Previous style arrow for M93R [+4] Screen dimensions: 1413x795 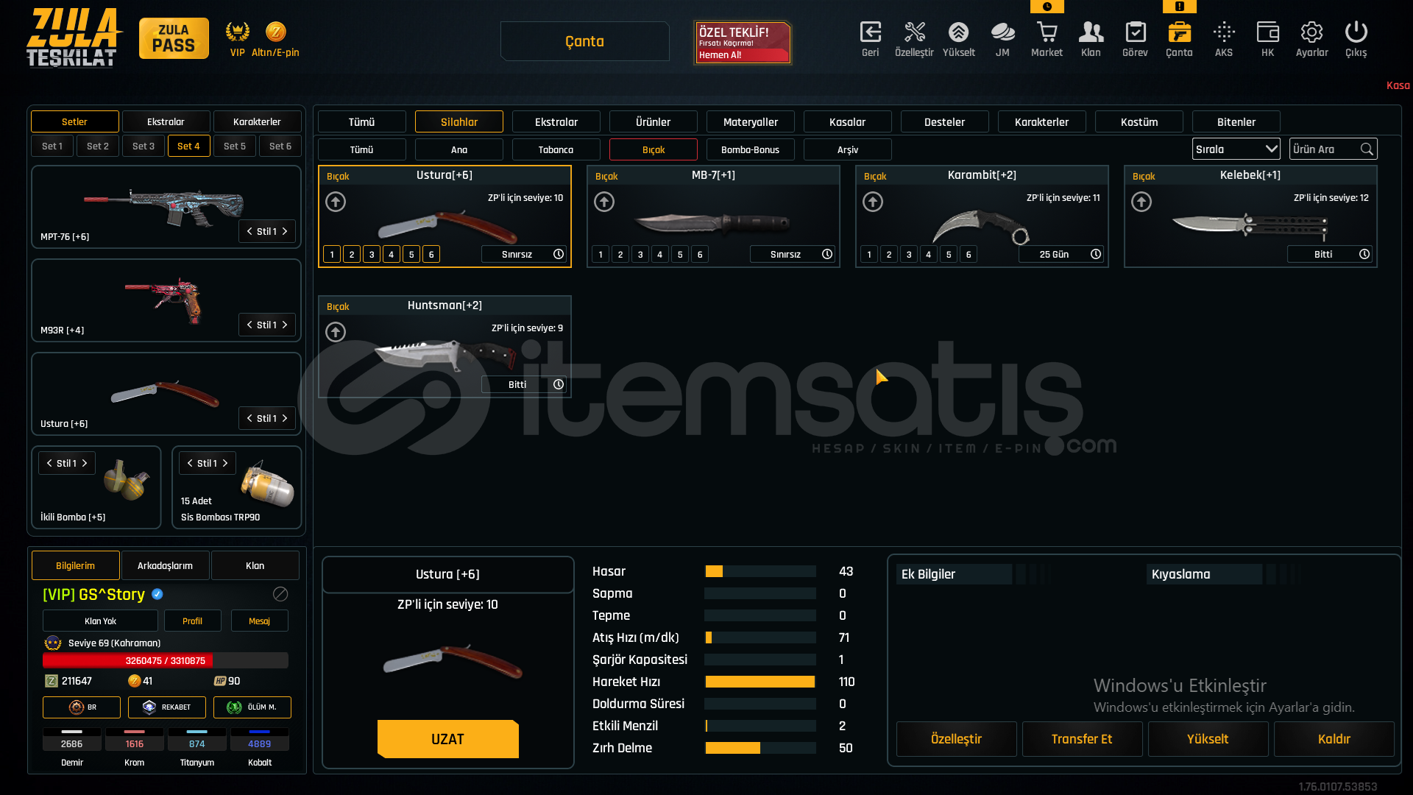click(249, 325)
